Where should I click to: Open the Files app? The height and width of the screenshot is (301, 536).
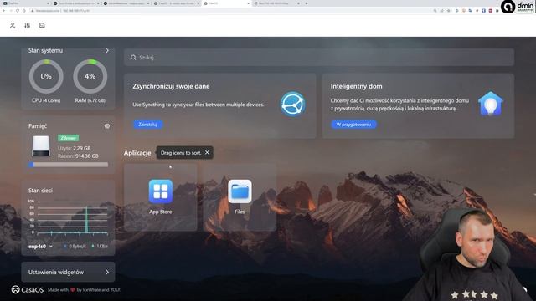240,197
